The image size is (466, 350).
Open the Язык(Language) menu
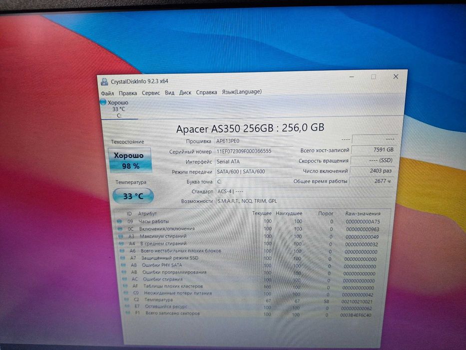coord(242,91)
